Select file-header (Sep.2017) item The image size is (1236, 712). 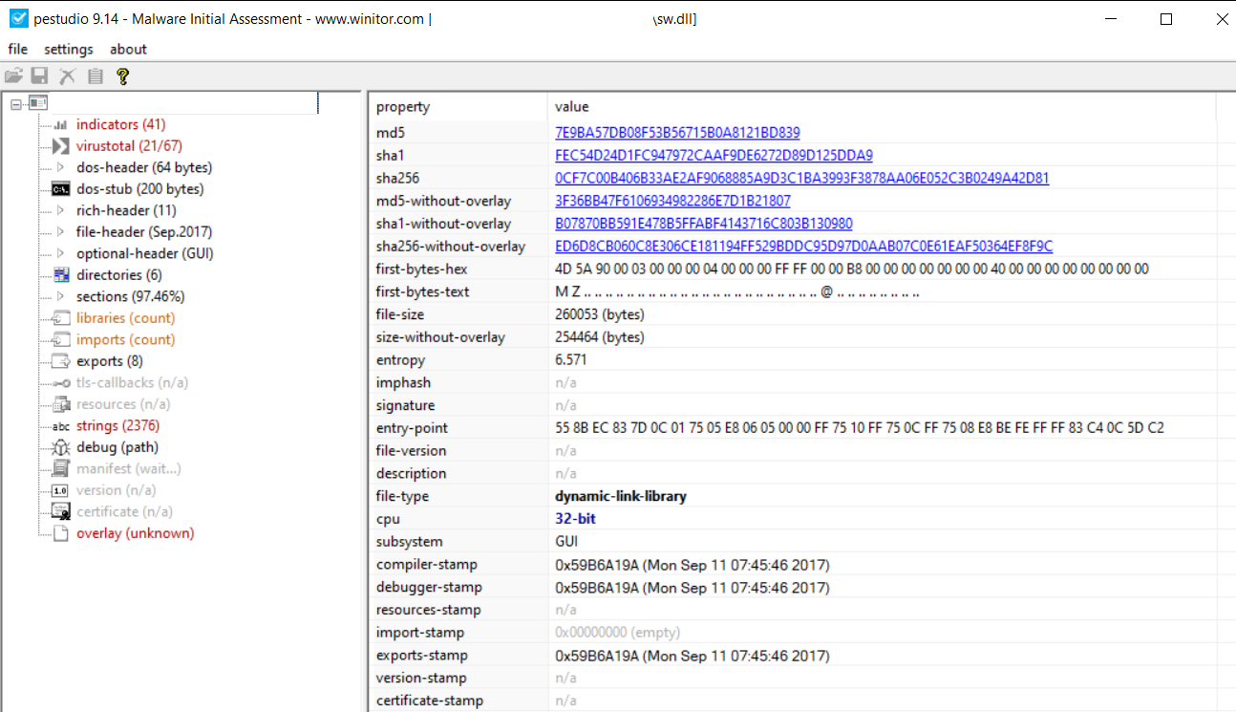pyautogui.click(x=144, y=232)
